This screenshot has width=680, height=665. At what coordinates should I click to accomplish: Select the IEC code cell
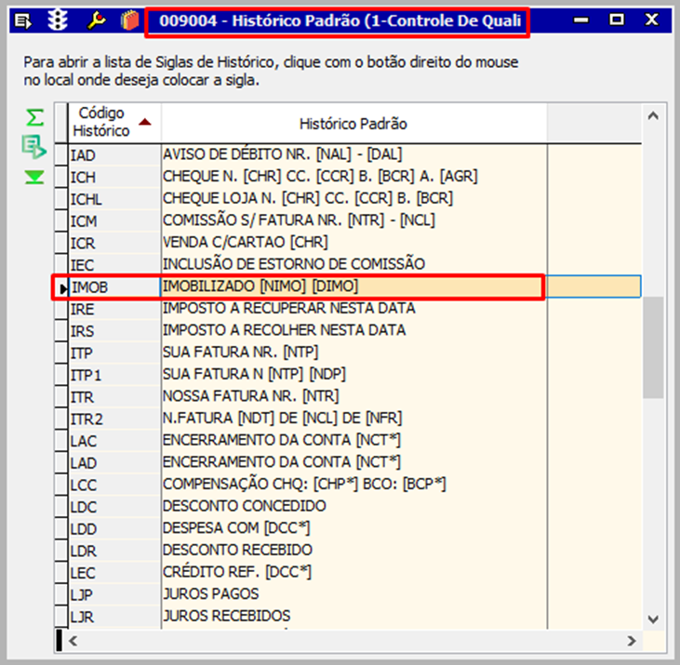[114, 264]
